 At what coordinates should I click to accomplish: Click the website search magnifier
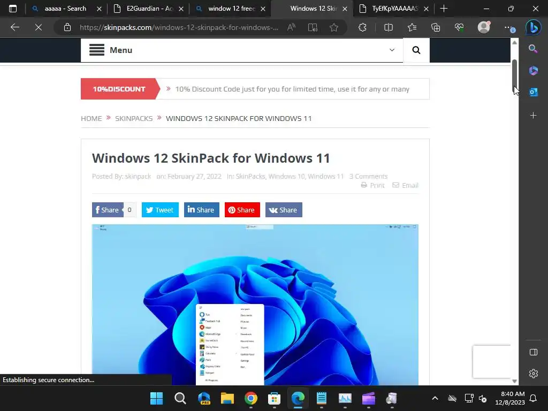pos(416,50)
